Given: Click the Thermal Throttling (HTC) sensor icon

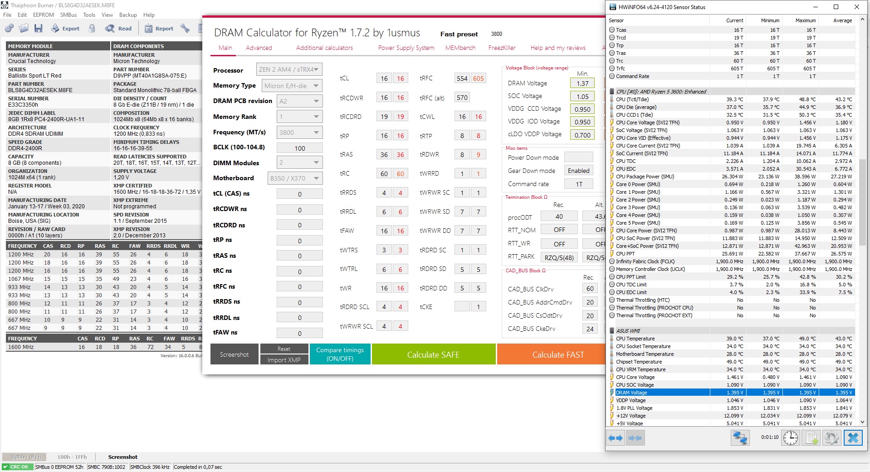Looking at the screenshot, I should coord(612,300).
